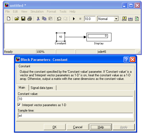144x134 pixels.
Task: Open the File menu
Action: pos(7,11)
